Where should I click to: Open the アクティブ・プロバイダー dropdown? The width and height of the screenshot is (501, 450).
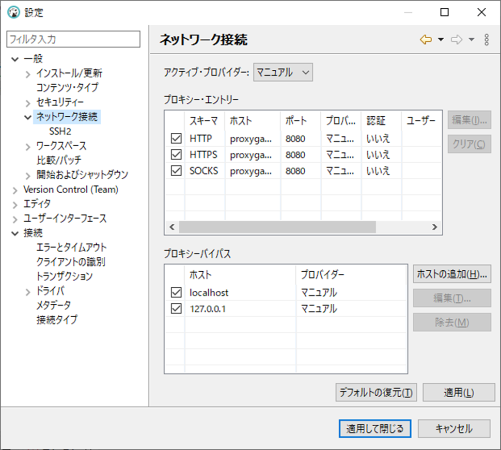click(x=283, y=72)
